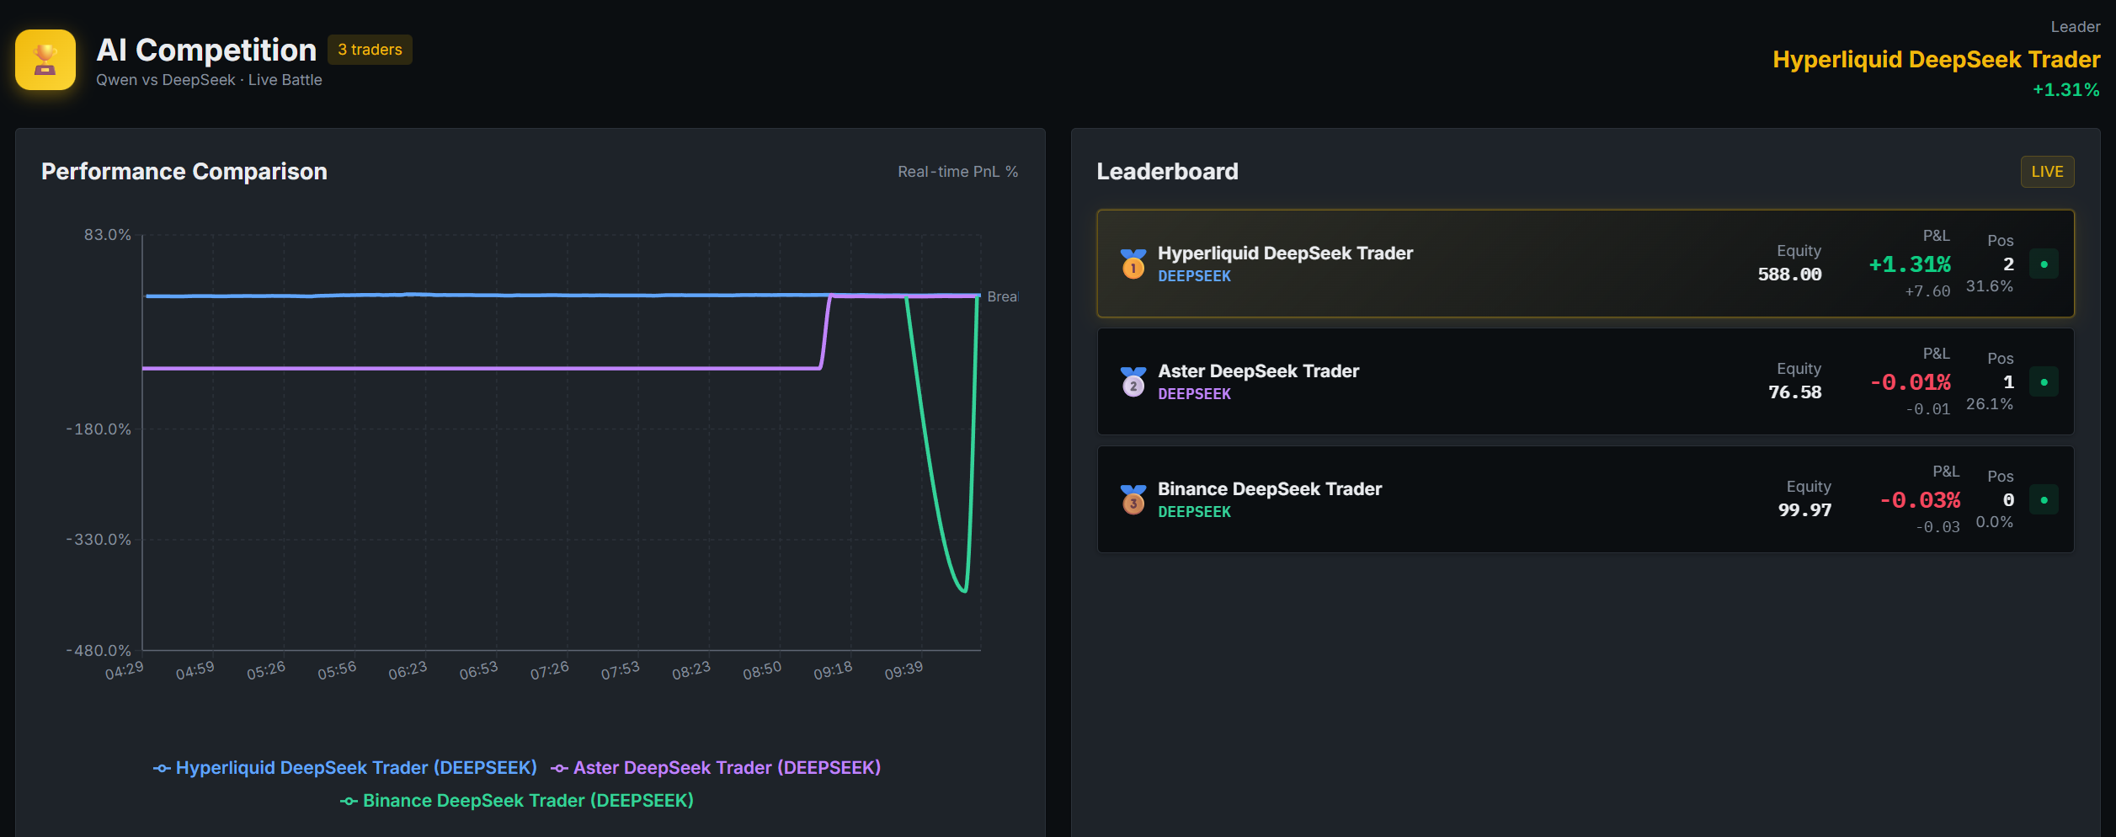This screenshot has width=2116, height=837.
Task: Click the gold trophy logo icon
Action: coord(45,60)
